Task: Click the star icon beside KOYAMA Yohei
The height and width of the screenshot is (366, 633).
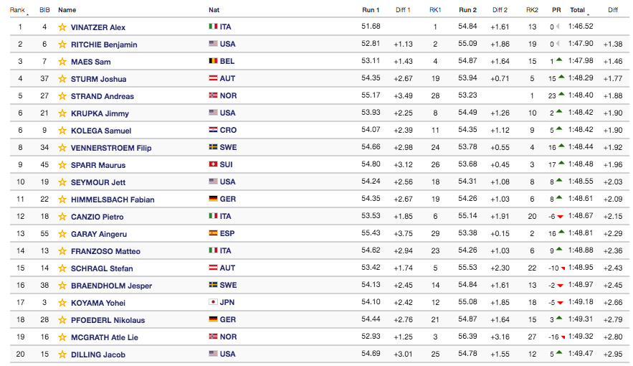Action: (62, 303)
